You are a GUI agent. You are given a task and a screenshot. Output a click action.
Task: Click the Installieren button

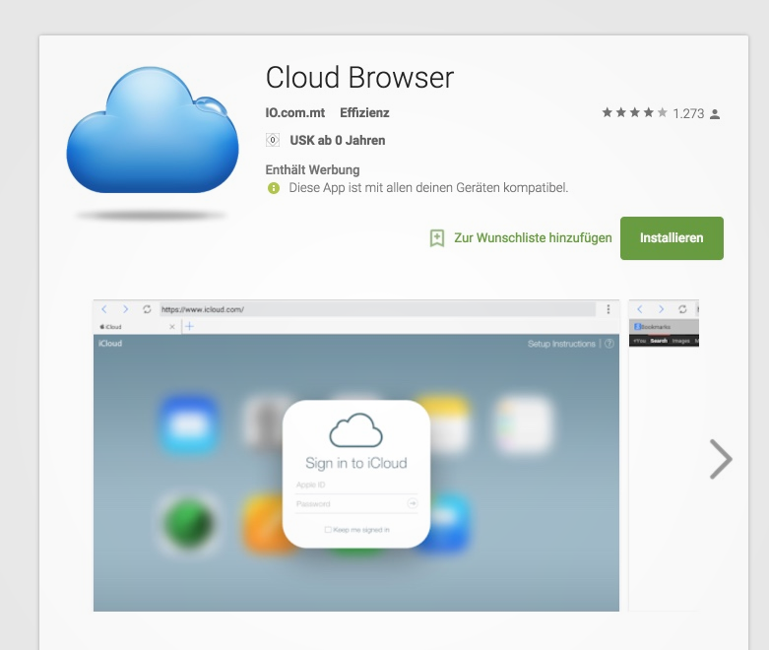point(672,238)
